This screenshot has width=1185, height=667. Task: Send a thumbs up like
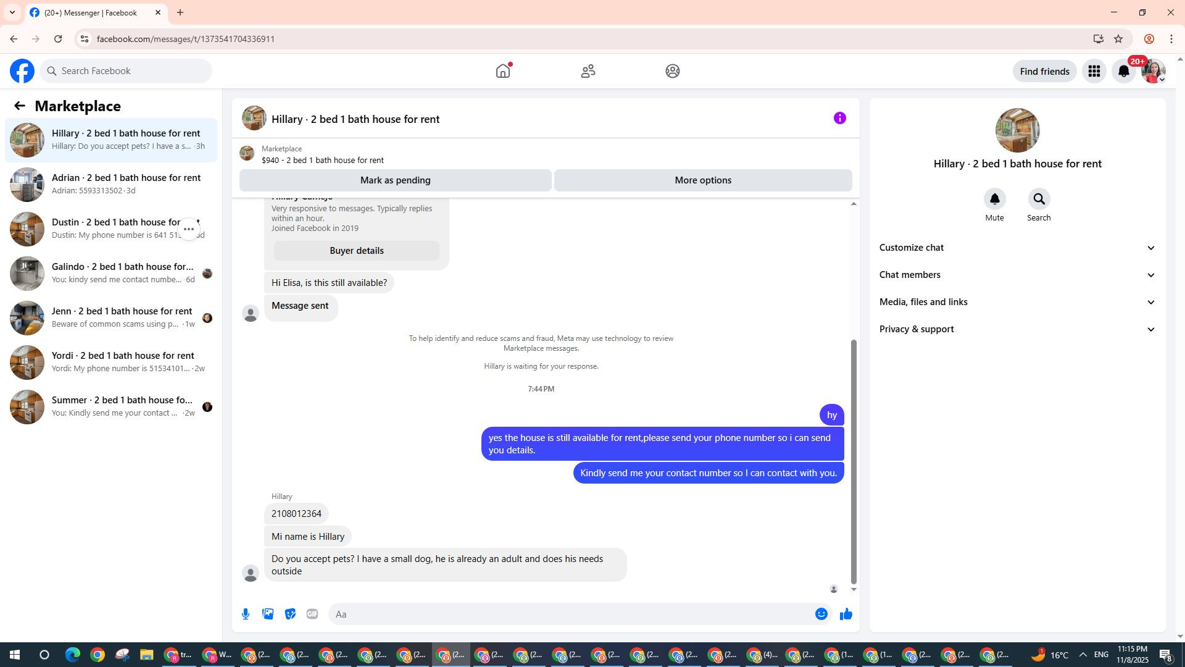point(846,614)
